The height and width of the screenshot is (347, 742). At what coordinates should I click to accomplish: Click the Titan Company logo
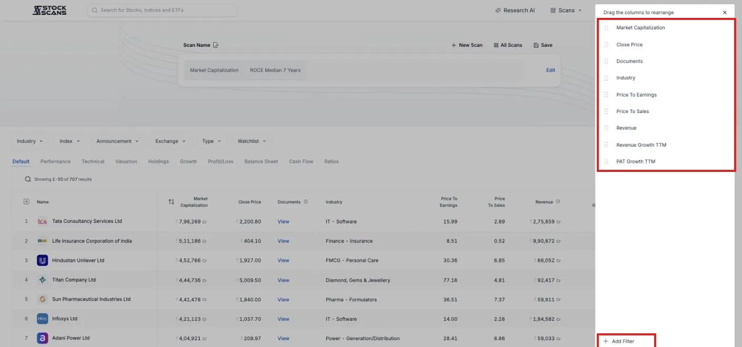coord(43,280)
